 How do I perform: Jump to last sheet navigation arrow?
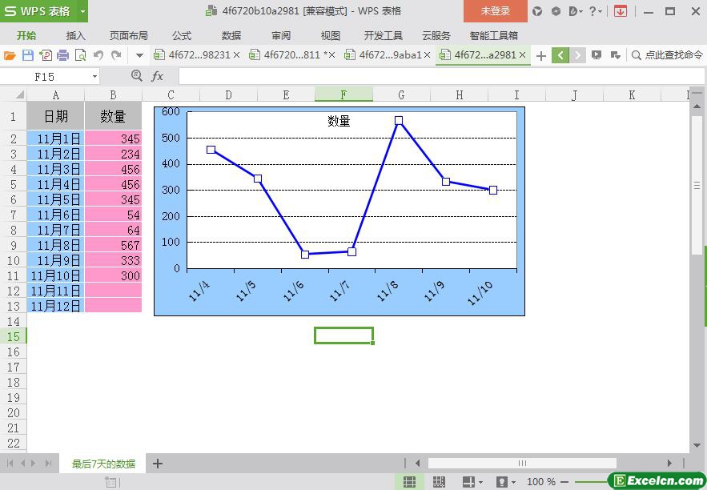[48, 464]
